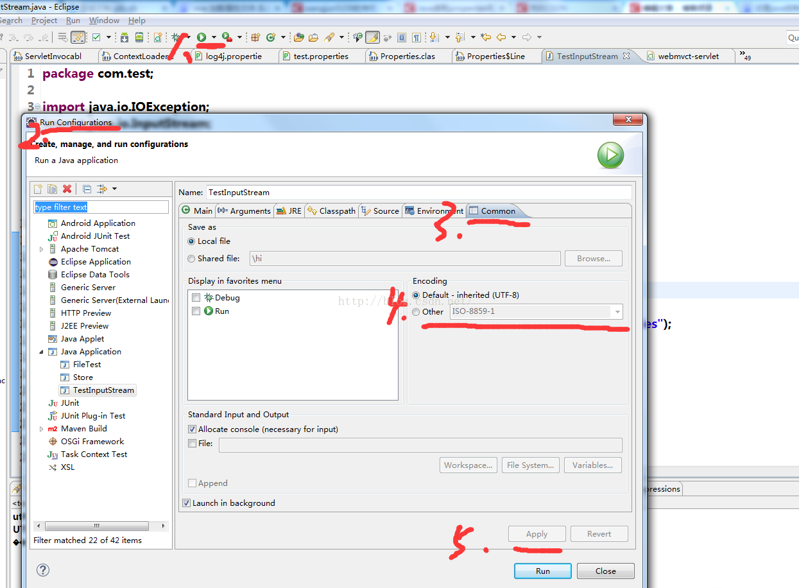
Task: Click the New Java Package toolbar icon
Action: tap(255, 37)
